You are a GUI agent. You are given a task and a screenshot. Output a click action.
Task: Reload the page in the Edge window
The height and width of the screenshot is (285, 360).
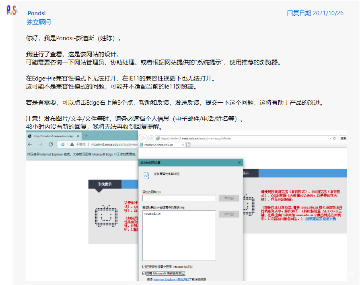point(51,145)
